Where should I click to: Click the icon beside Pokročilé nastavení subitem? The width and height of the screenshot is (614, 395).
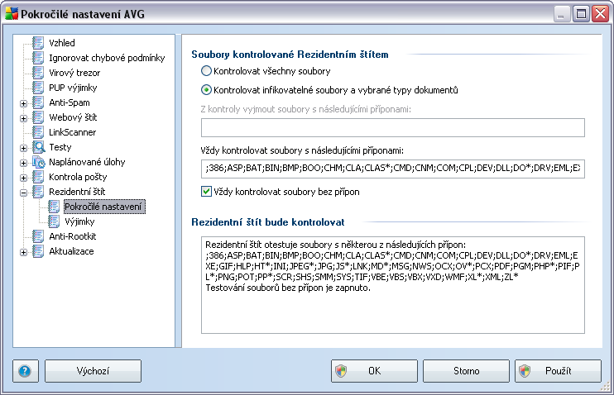pos(54,207)
